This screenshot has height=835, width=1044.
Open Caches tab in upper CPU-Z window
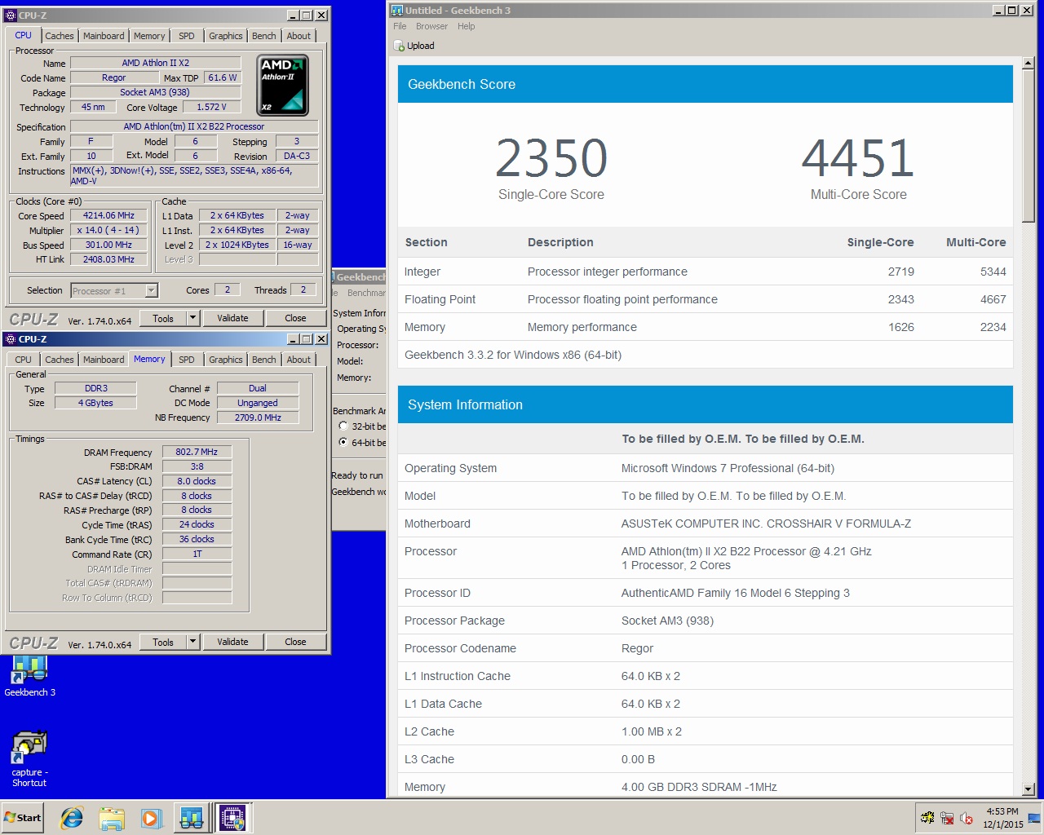(x=60, y=36)
